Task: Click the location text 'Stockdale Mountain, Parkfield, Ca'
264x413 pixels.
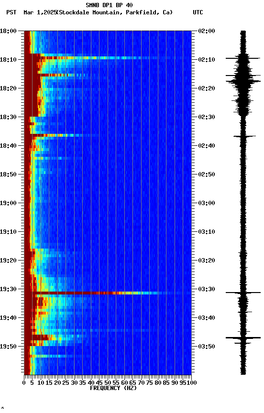Action: [x=115, y=12]
